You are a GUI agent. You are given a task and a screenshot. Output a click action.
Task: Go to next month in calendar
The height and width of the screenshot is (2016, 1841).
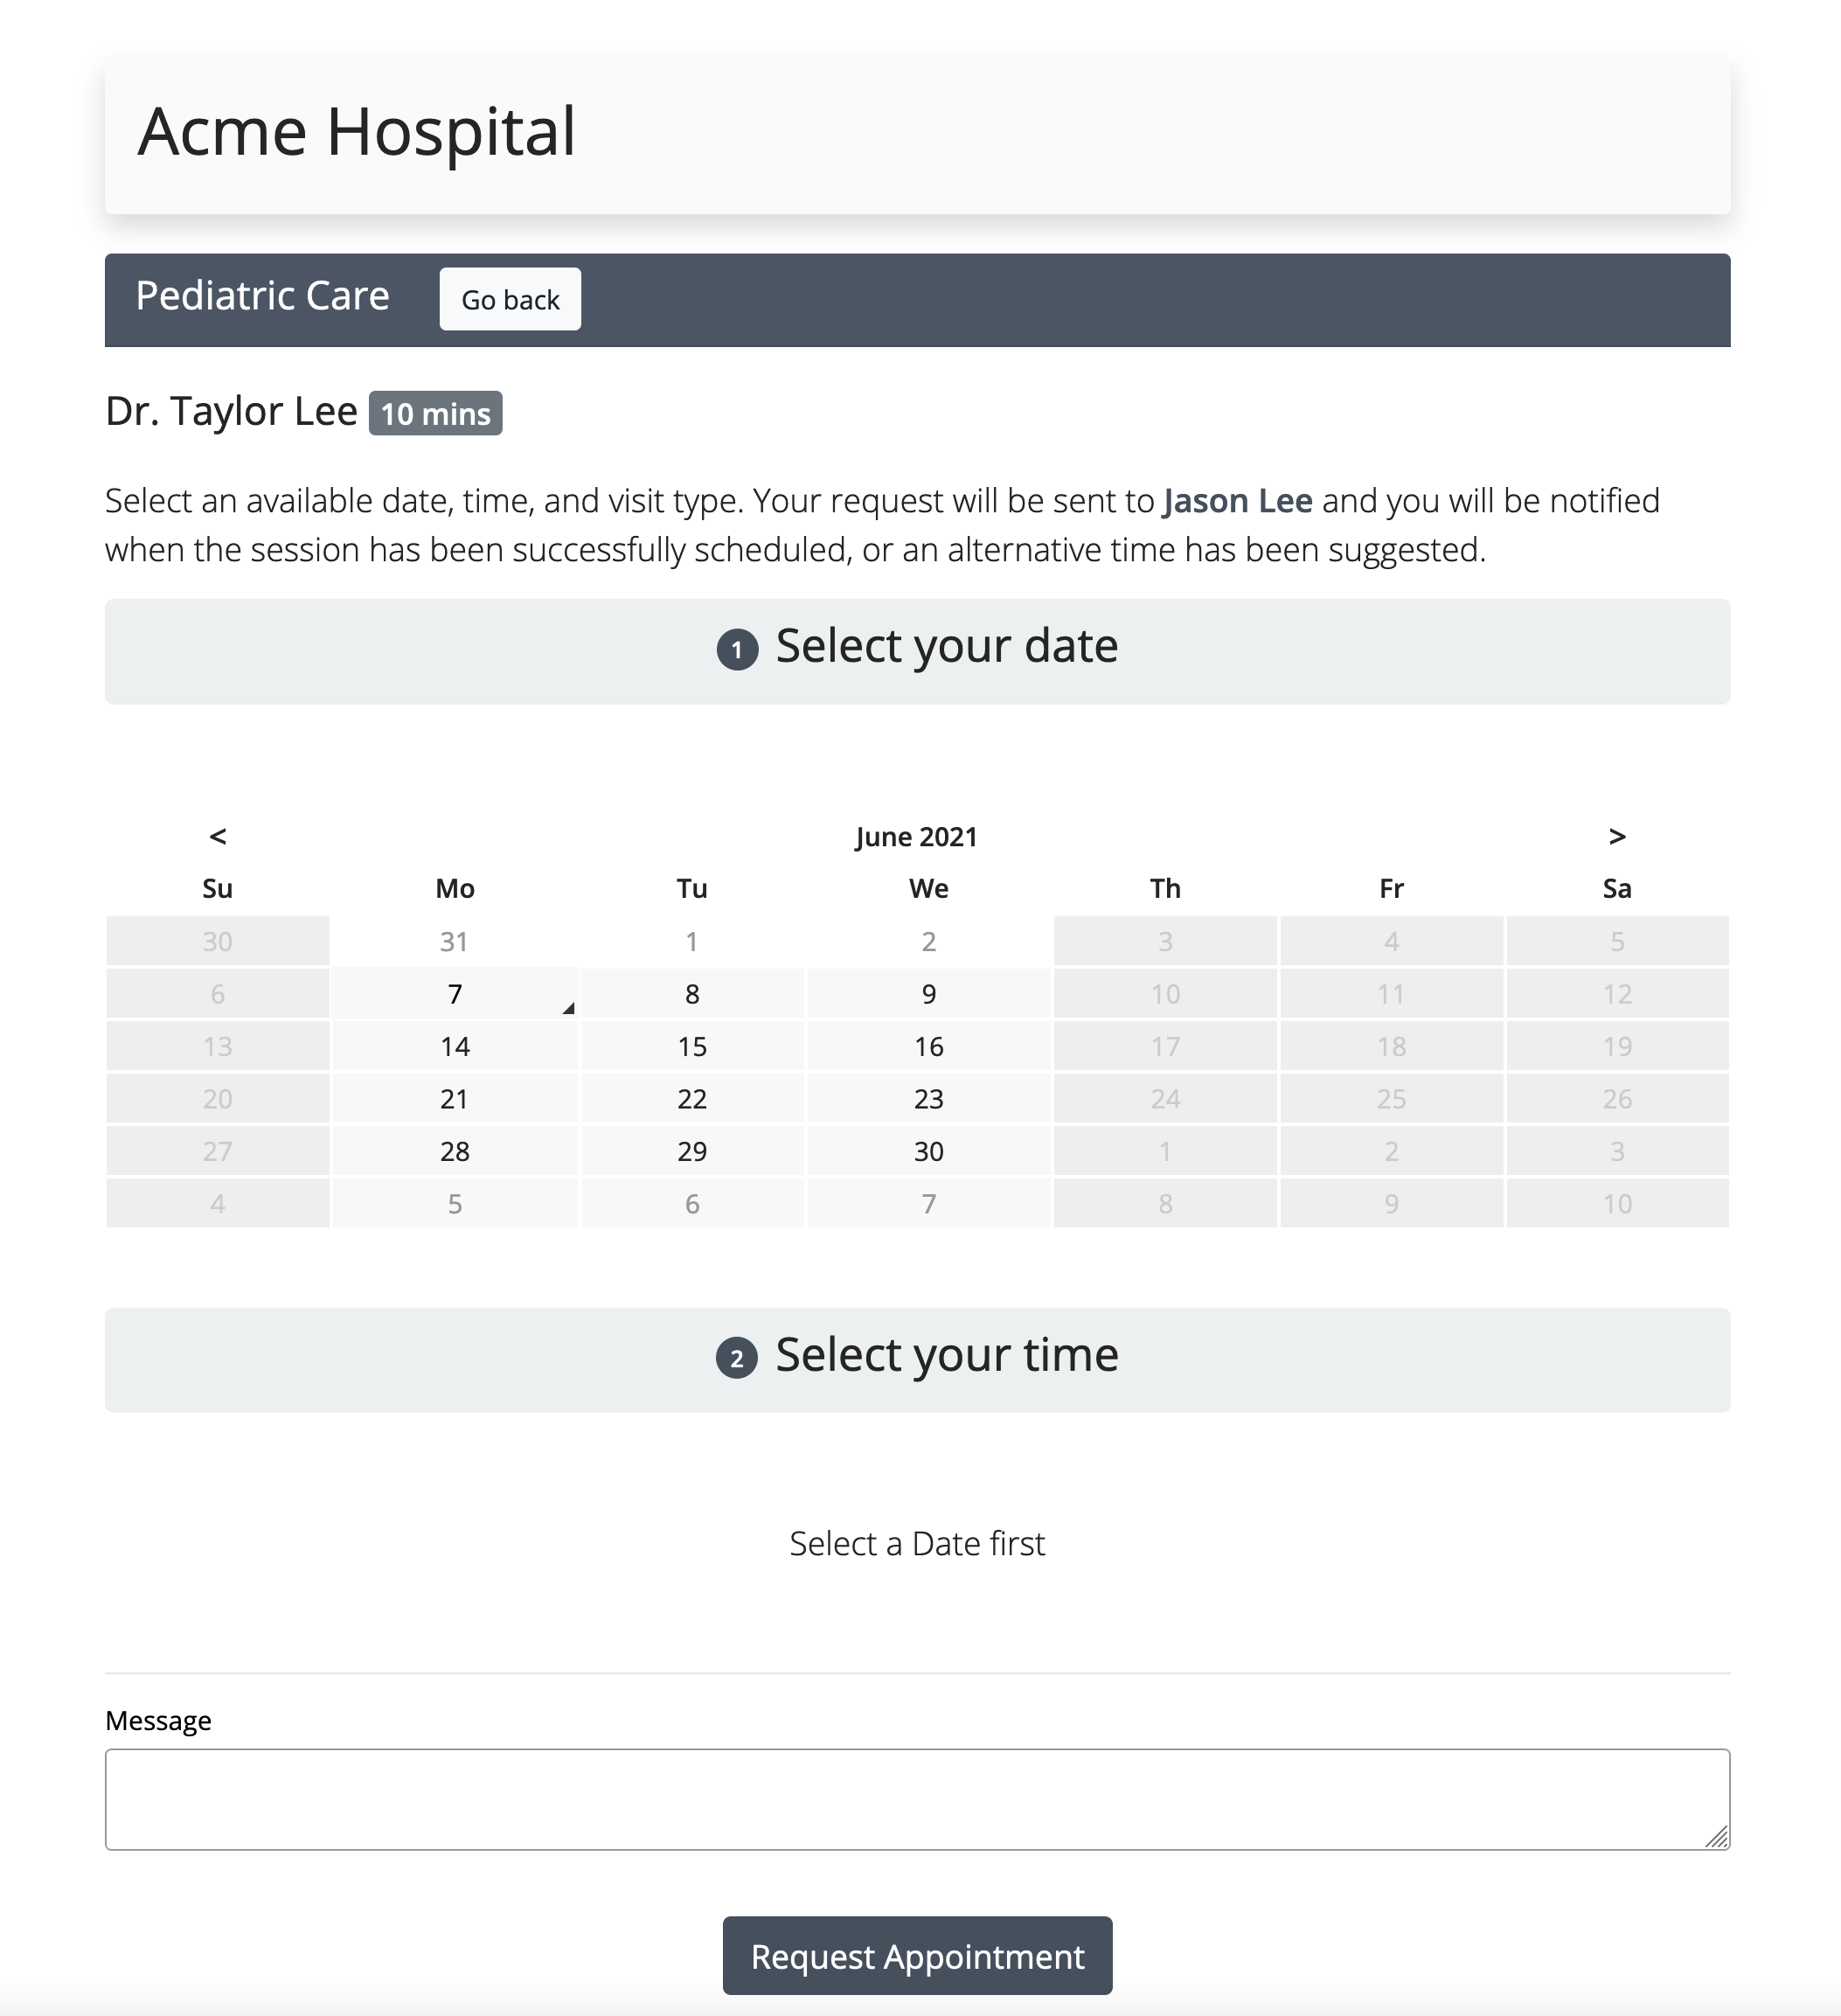click(x=1616, y=836)
